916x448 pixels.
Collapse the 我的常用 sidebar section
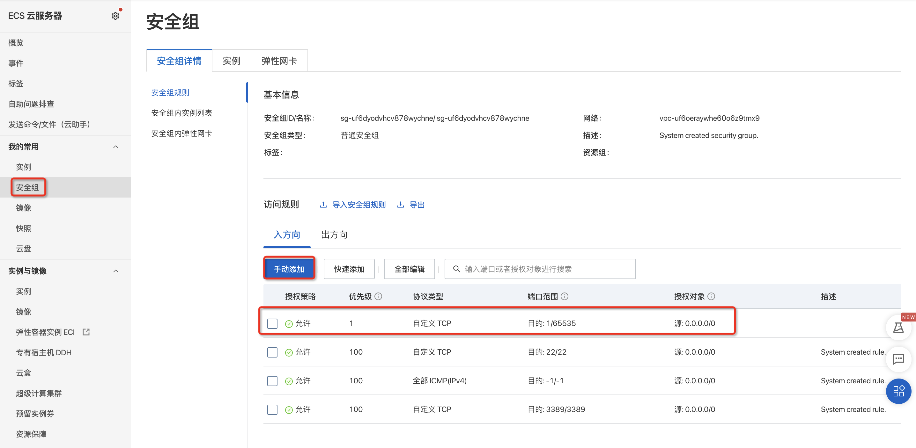click(x=116, y=146)
